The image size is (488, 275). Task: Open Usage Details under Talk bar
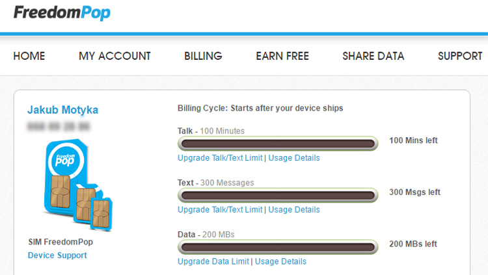coord(294,158)
